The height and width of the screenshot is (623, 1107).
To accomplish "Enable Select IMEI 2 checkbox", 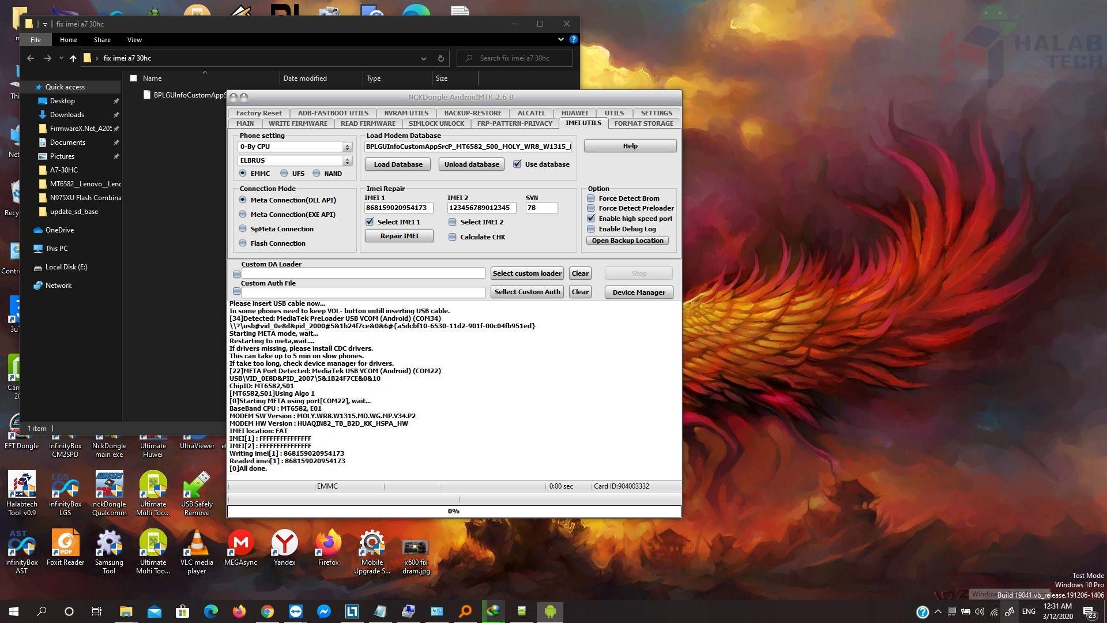I will click(x=453, y=222).
